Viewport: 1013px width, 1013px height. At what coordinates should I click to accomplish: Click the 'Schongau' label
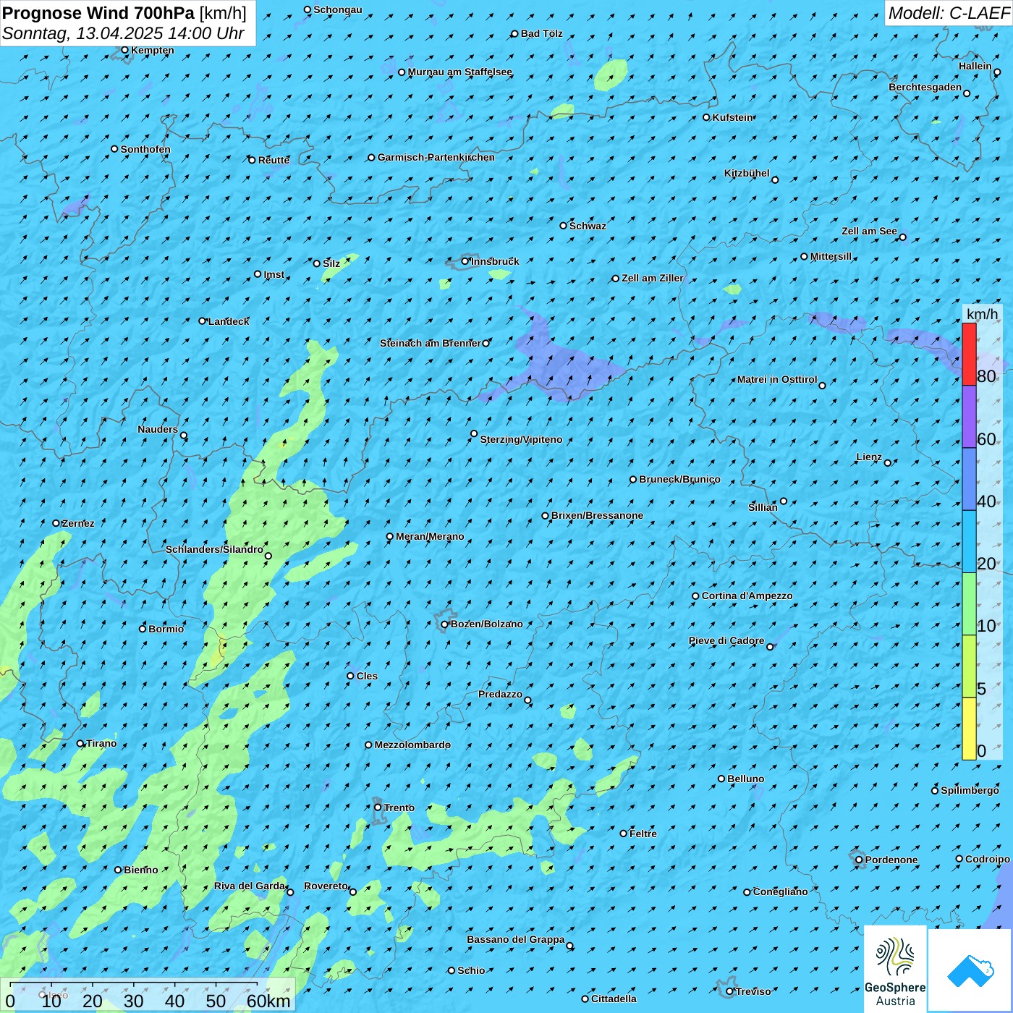338,9
